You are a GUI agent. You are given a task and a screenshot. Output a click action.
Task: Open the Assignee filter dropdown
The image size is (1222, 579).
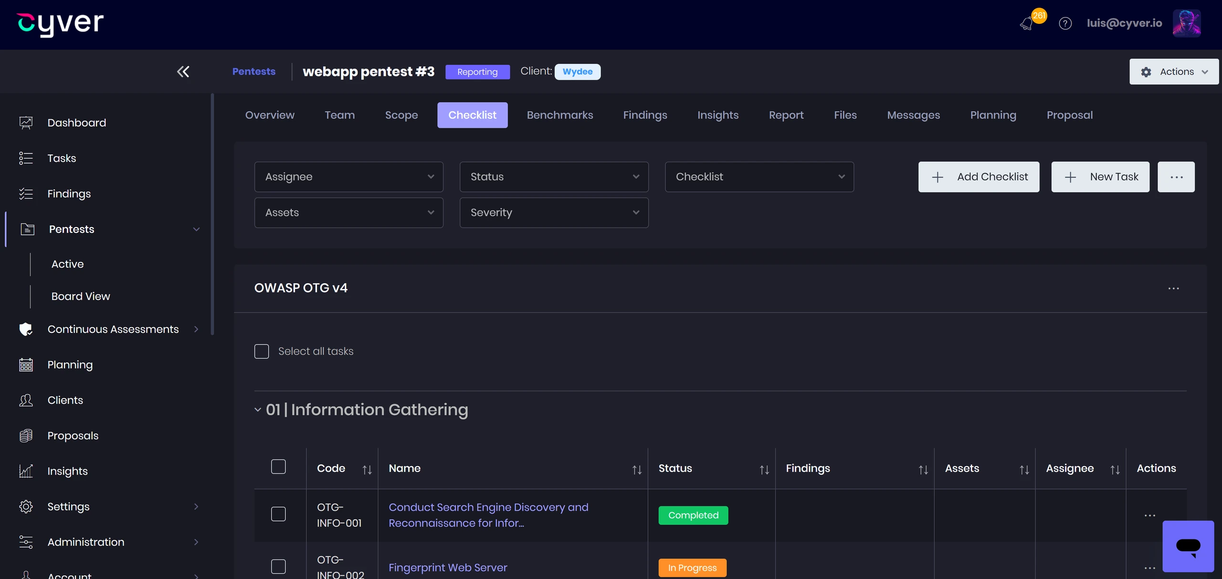pos(349,177)
